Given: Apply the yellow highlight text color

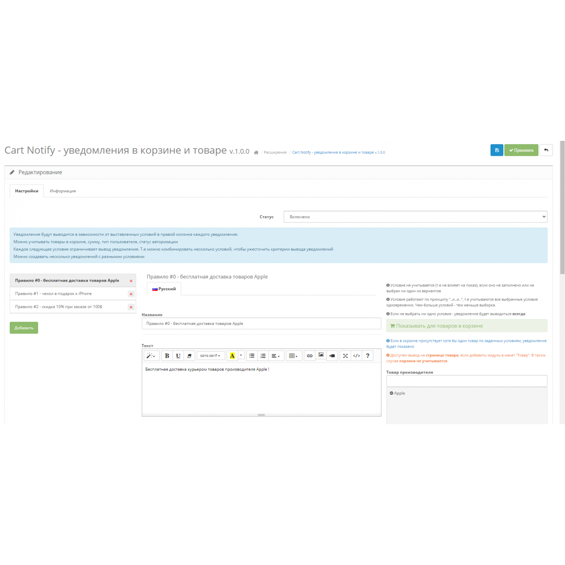Looking at the screenshot, I should [232, 356].
